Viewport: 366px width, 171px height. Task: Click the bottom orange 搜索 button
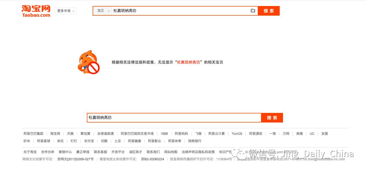272,118
